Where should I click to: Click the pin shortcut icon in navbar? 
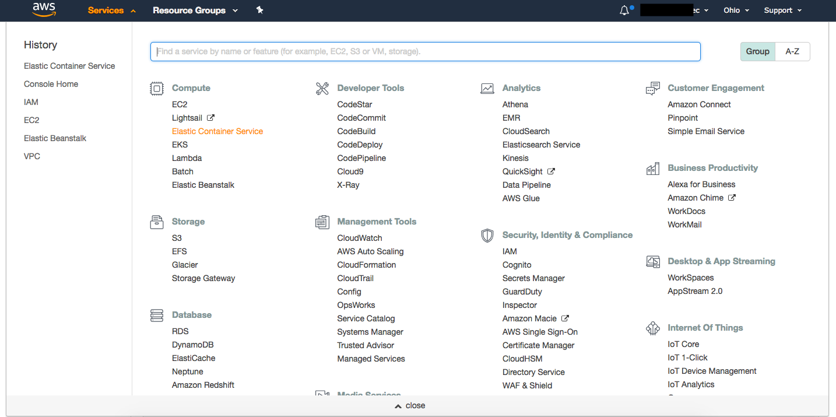click(x=260, y=10)
